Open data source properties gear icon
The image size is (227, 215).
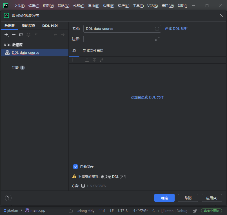28,35
